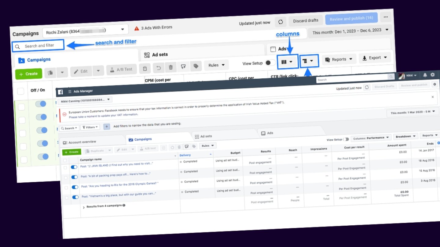
Task: Click export share icon in front window toolbar
Action: point(187,147)
